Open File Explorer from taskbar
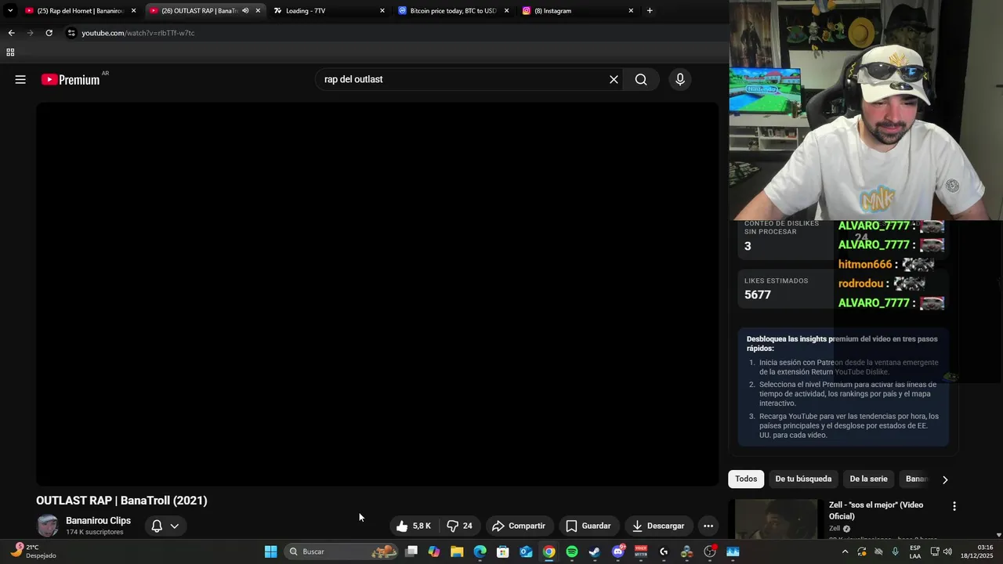Viewport: 1003px width, 564px height. [x=457, y=551]
